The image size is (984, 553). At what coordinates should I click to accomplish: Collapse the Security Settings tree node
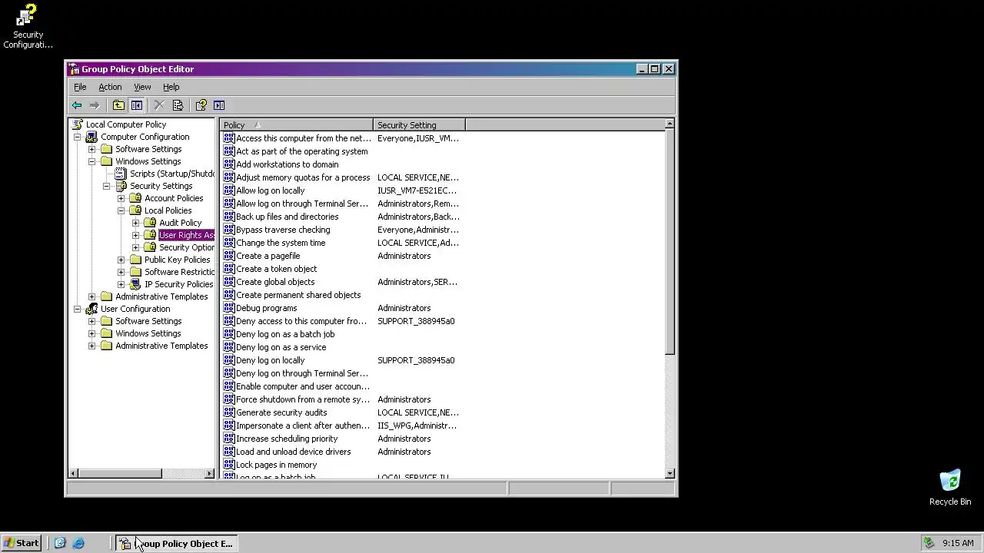tap(106, 186)
